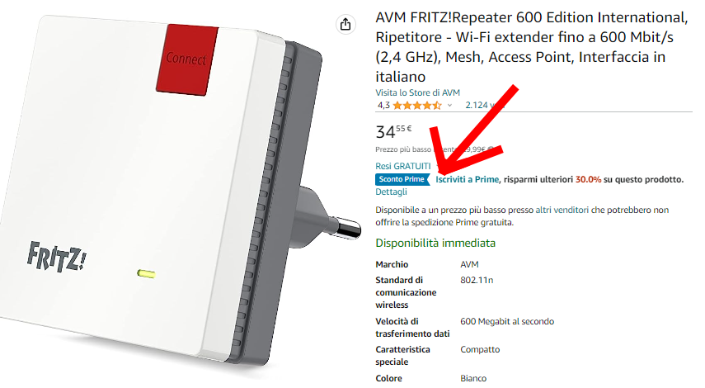Click the green LED indicator on device

146,274
